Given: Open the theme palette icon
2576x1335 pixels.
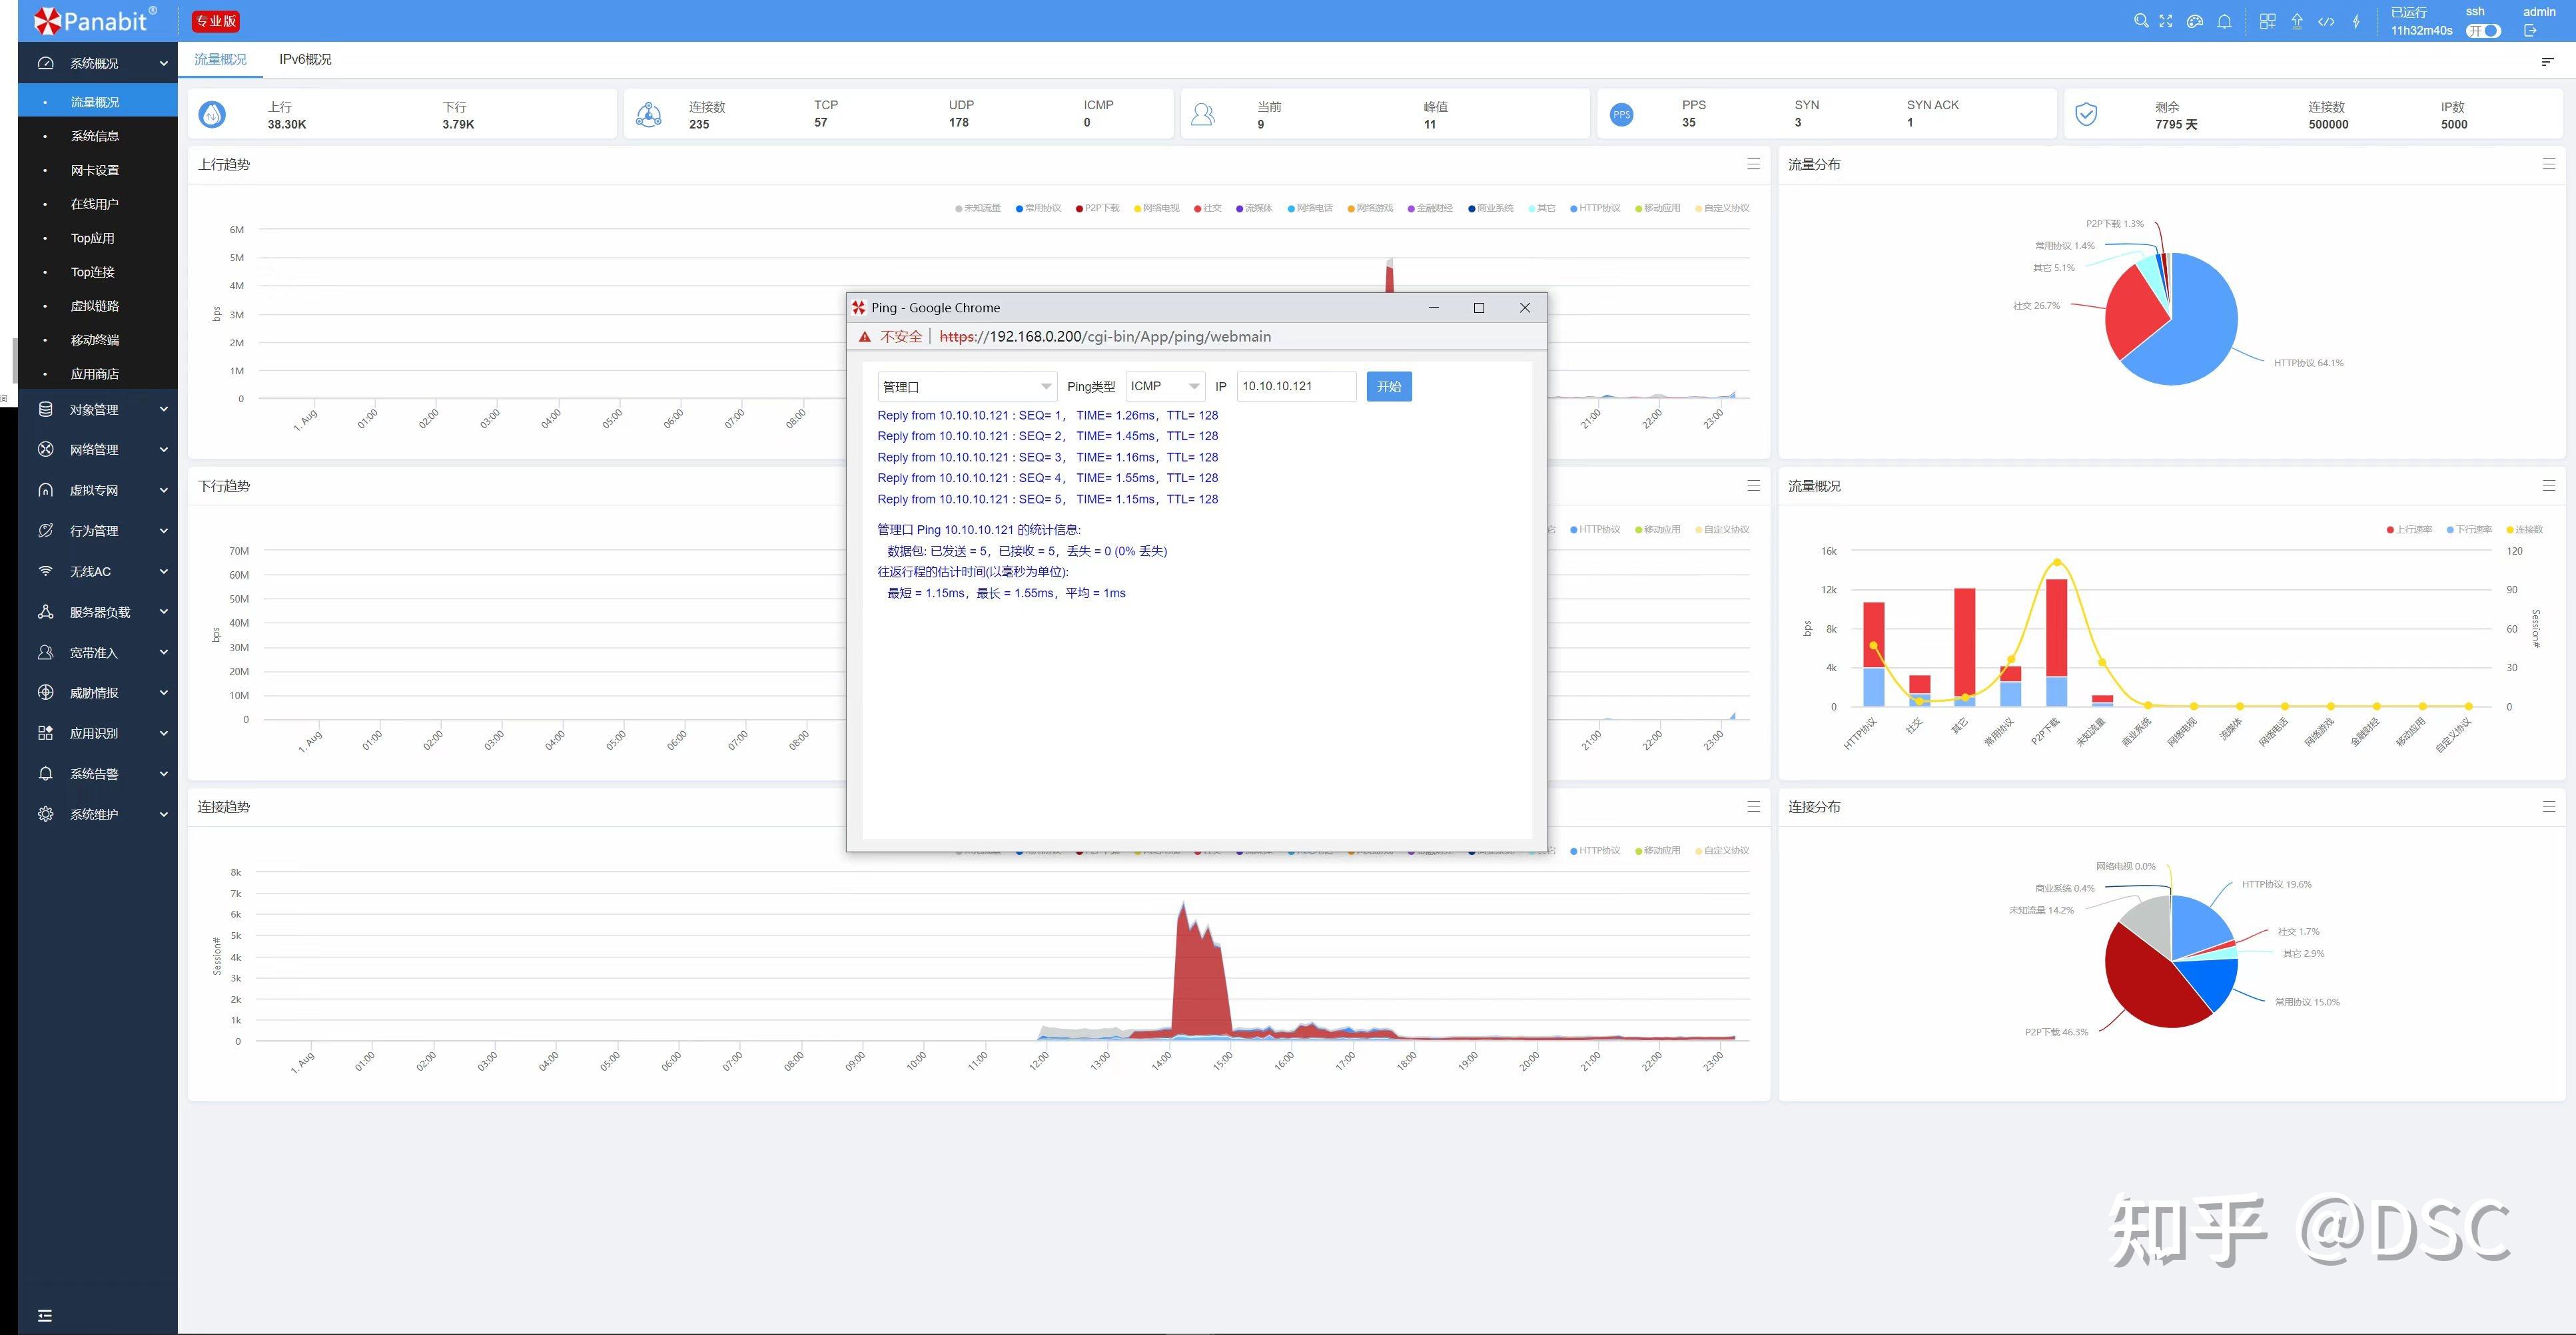Looking at the screenshot, I should point(2195,21).
